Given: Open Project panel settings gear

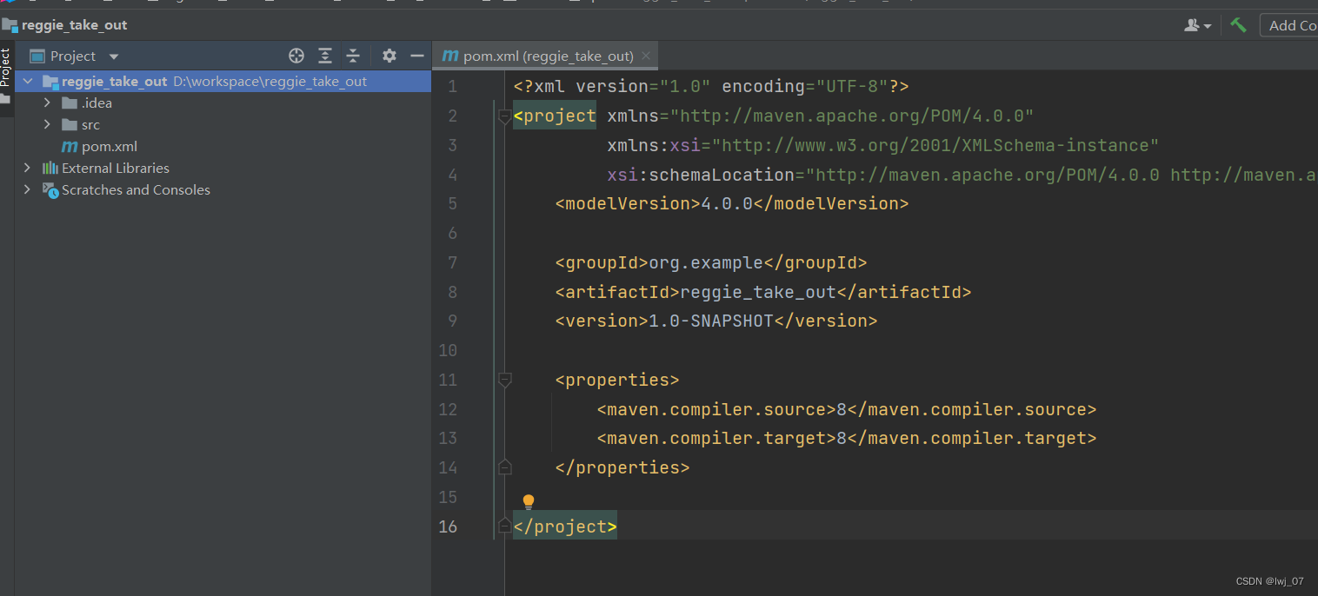Looking at the screenshot, I should click(389, 56).
